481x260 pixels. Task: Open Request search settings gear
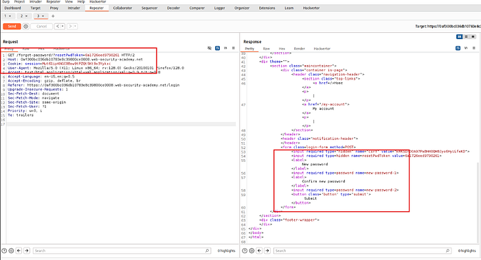12,250
